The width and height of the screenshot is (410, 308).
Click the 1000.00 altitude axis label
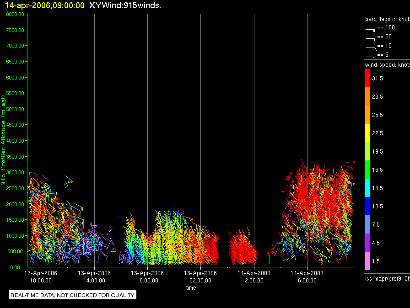point(15,236)
